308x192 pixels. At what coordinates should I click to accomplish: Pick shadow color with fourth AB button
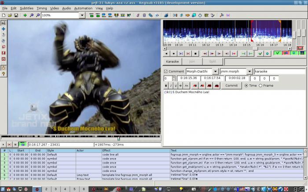pyautogui.click(x=216, y=86)
